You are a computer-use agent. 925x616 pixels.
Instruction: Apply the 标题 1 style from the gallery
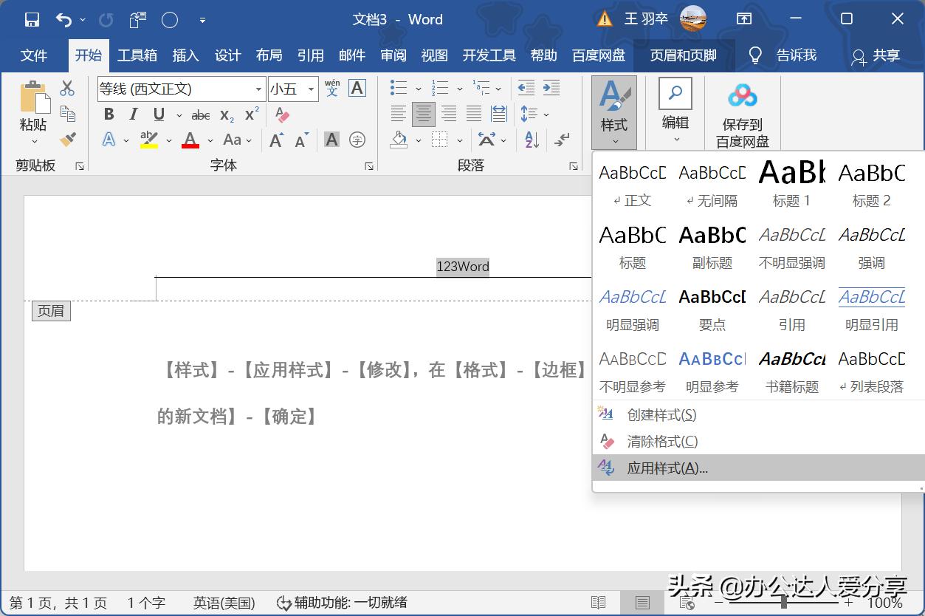pyautogui.click(x=791, y=182)
